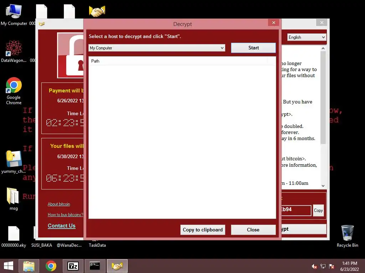Select handshake icon at top of desktop
Screen dimensions: 365x273
pyautogui.click(x=97, y=11)
